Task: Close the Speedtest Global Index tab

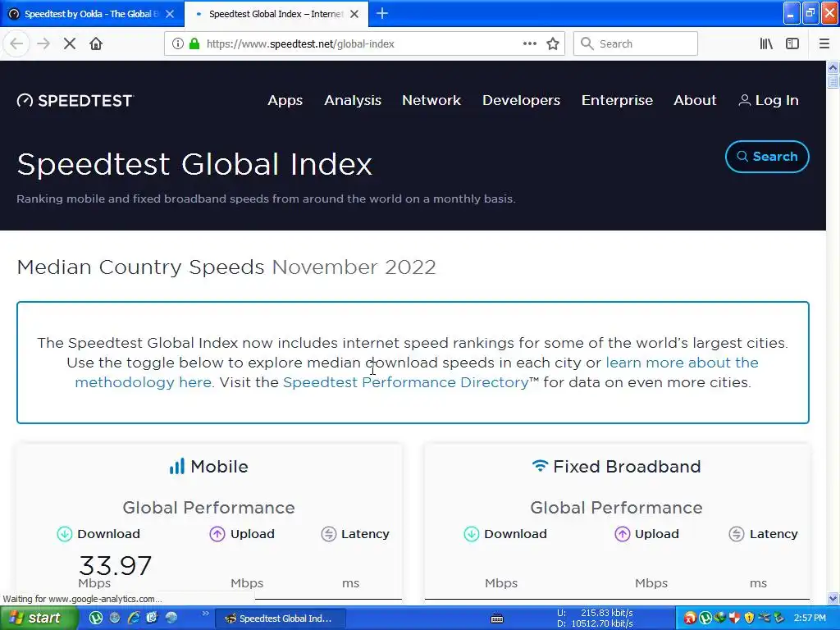Action: tap(354, 14)
